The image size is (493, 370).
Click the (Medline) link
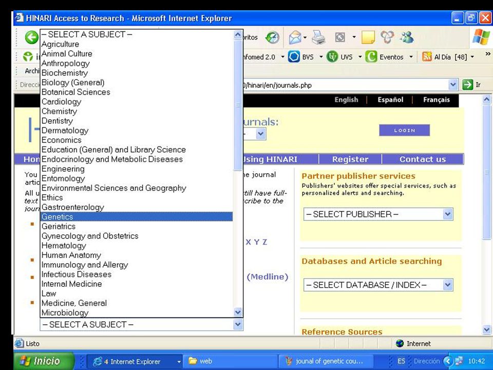[268, 277]
